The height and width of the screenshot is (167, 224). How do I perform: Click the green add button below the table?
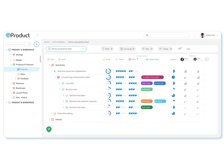pos(49,129)
